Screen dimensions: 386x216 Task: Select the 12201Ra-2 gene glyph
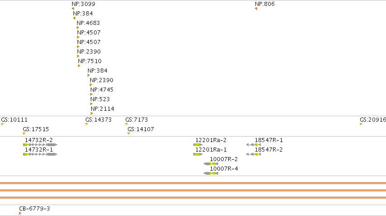tap(198, 145)
